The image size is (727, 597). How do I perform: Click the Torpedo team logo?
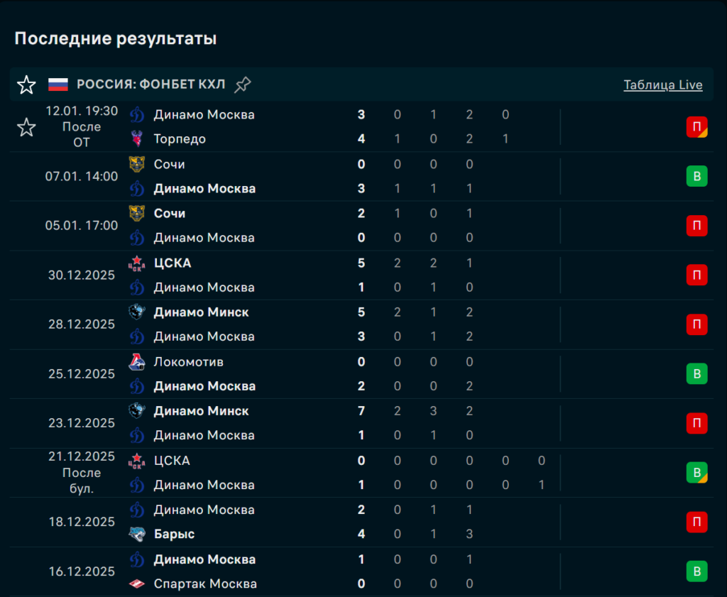click(x=137, y=139)
